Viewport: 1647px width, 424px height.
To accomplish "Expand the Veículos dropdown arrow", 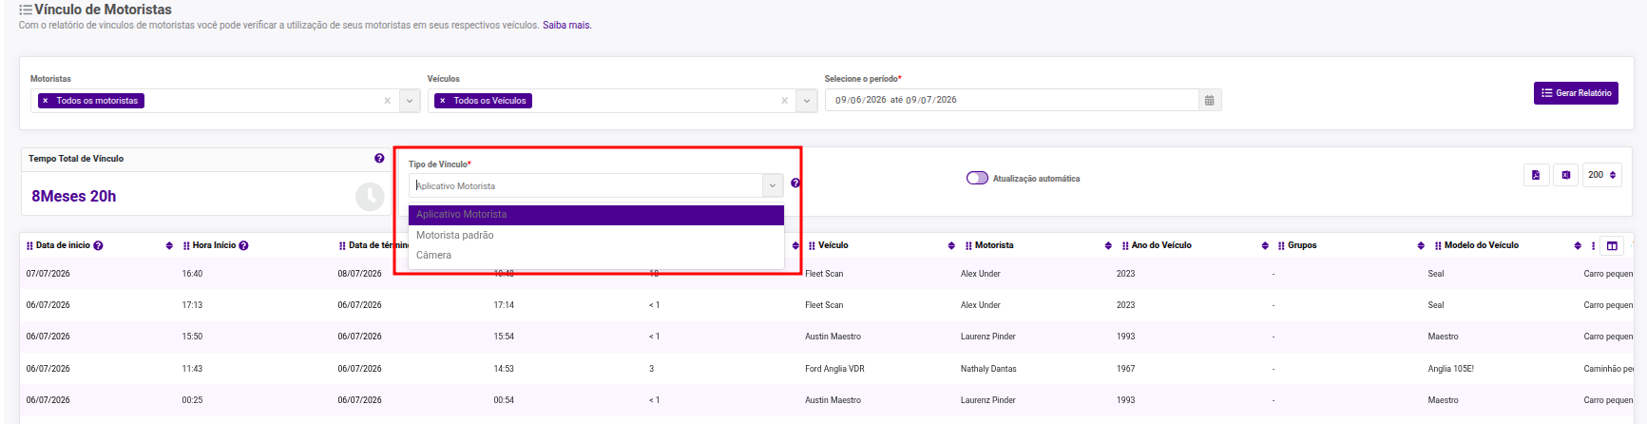I will pyautogui.click(x=807, y=101).
